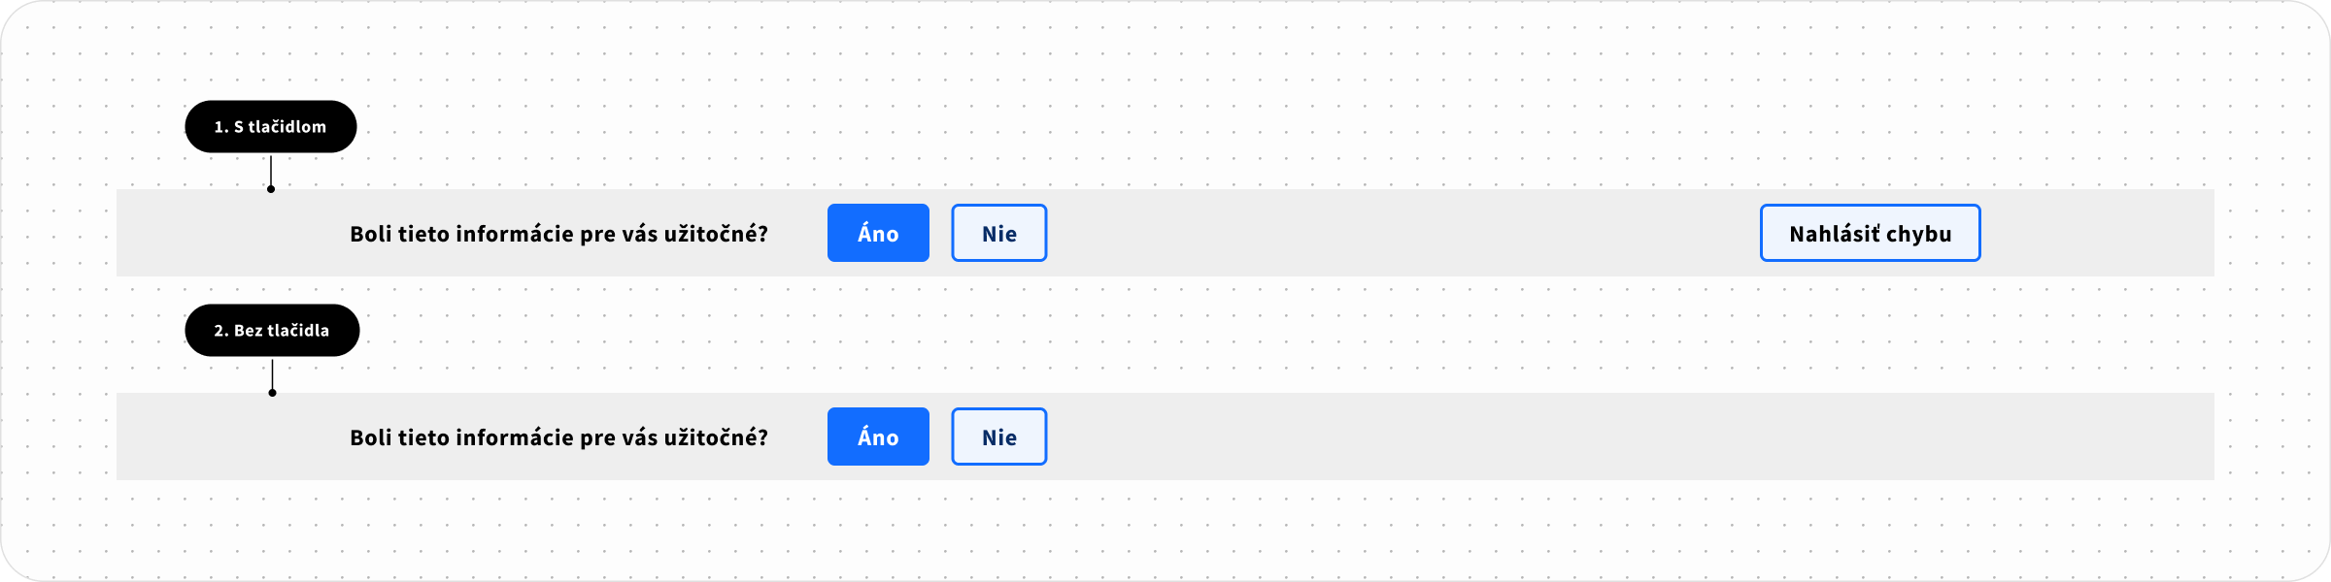Click the question text in the first feedback bar

558,234
